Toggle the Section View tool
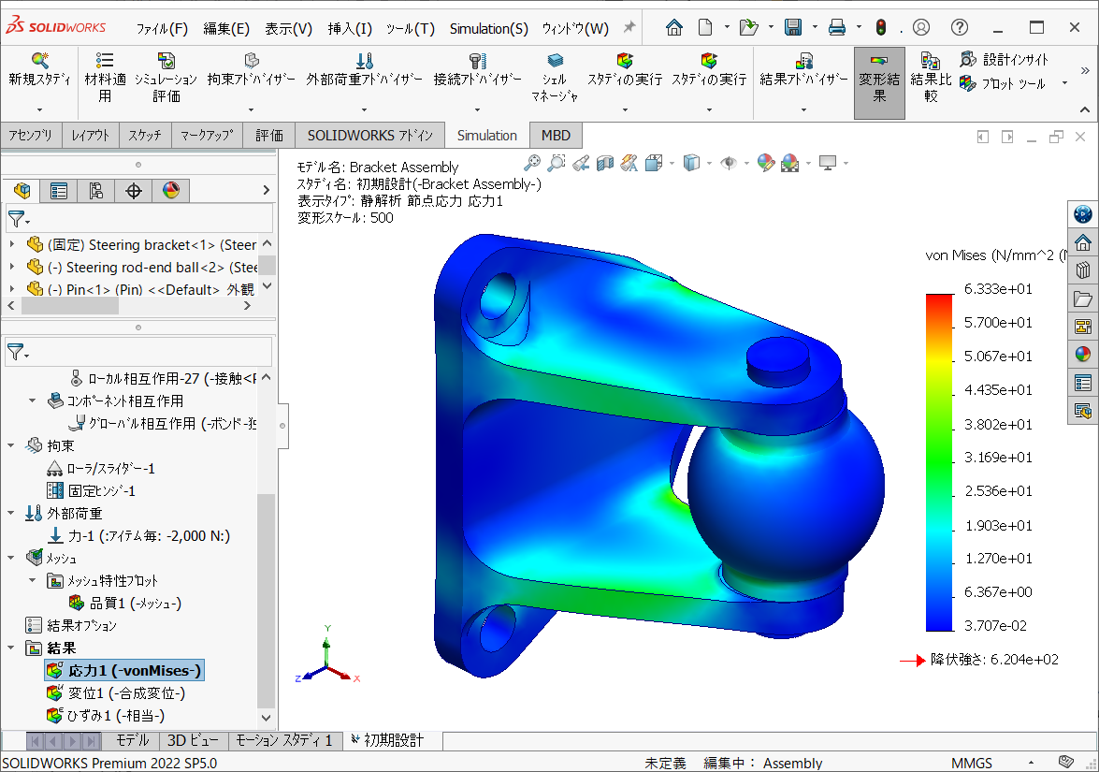1099x772 pixels. point(603,162)
